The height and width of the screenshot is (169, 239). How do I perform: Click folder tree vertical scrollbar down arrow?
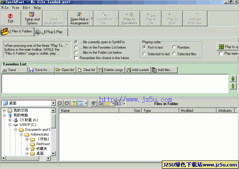pos(53,153)
